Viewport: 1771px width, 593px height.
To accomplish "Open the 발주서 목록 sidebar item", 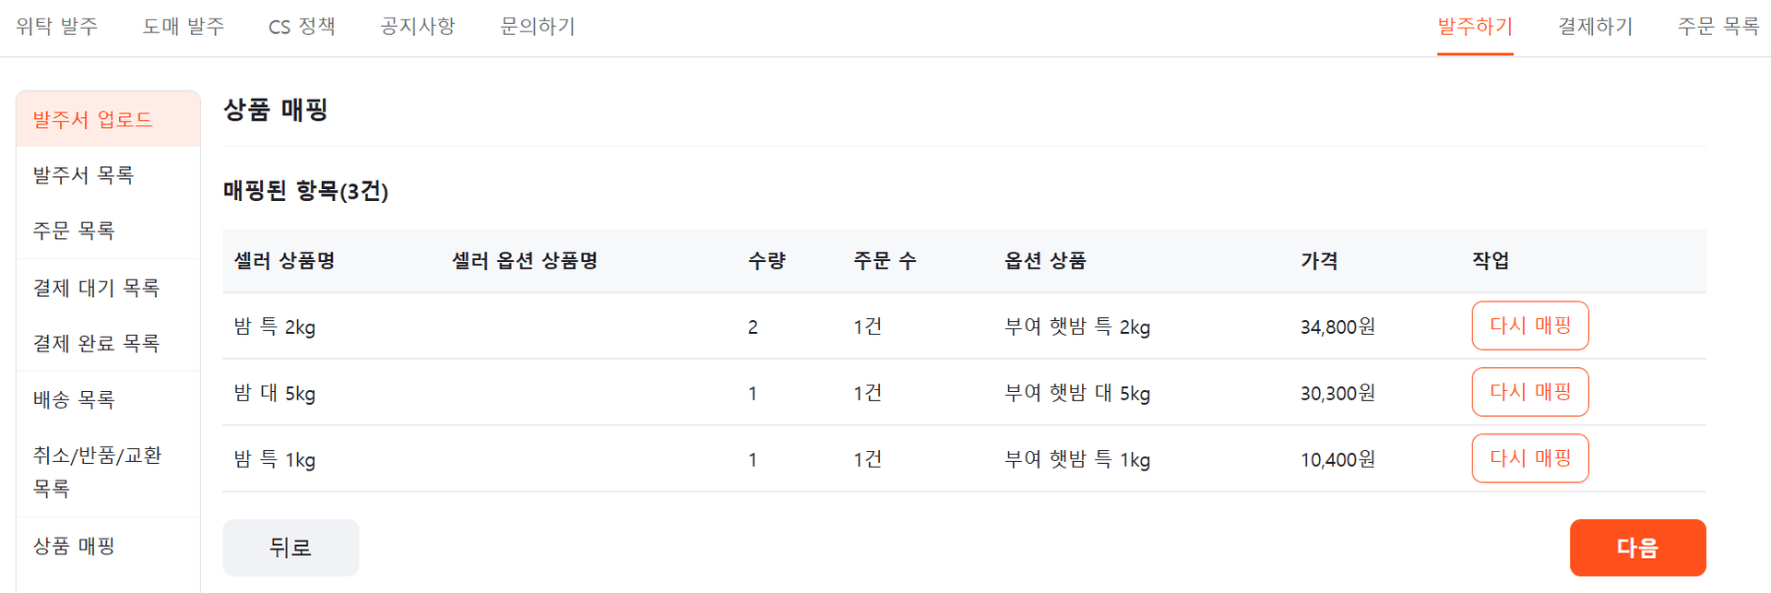I will (81, 175).
